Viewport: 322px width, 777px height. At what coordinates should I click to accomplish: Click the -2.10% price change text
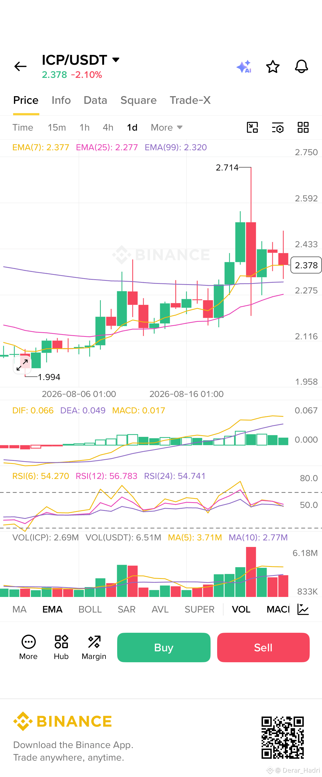[x=87, y=75]
